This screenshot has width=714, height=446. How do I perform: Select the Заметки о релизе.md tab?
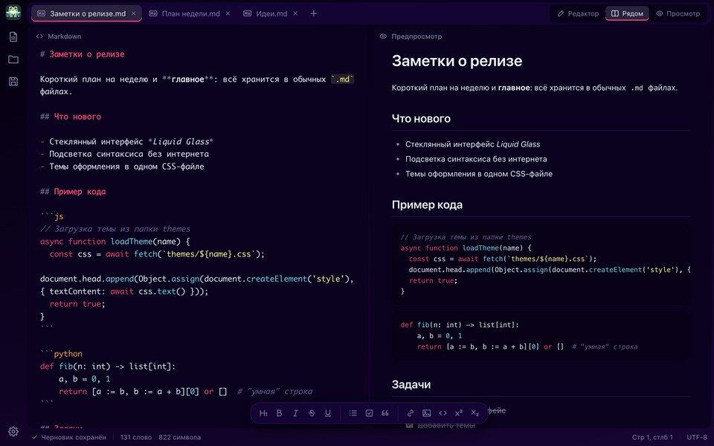click(x=86, y=13)
